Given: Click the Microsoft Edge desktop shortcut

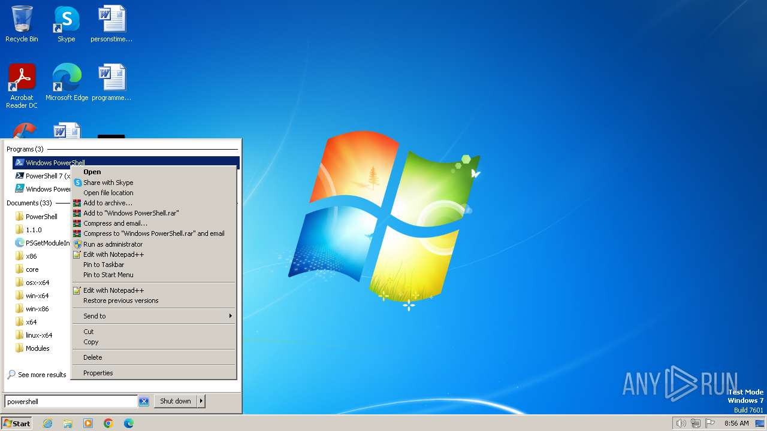Looking at the screenshot, I should pos(67,83).
